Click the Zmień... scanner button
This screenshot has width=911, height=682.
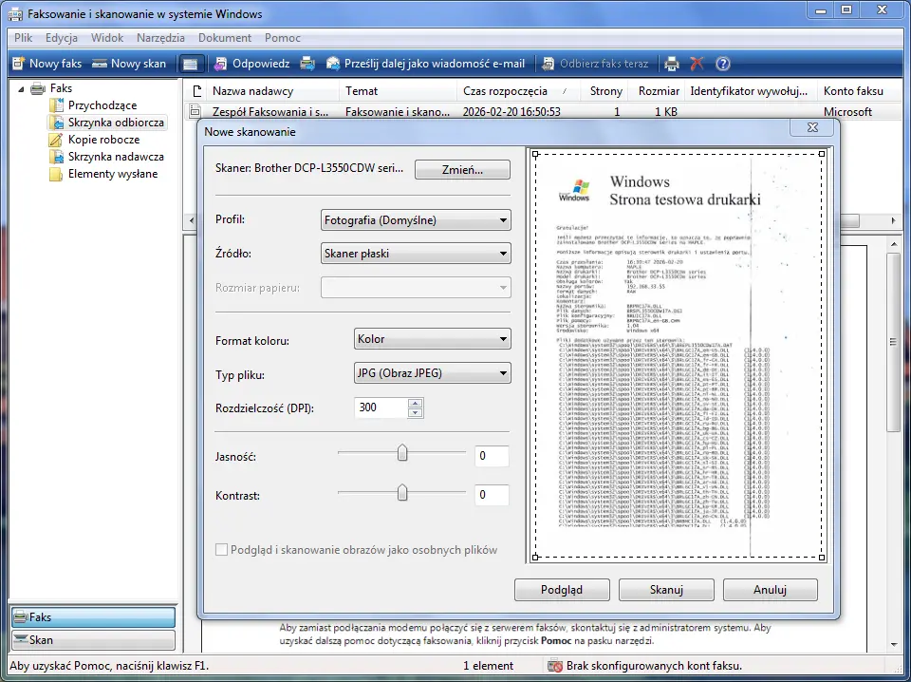point(462,170)
